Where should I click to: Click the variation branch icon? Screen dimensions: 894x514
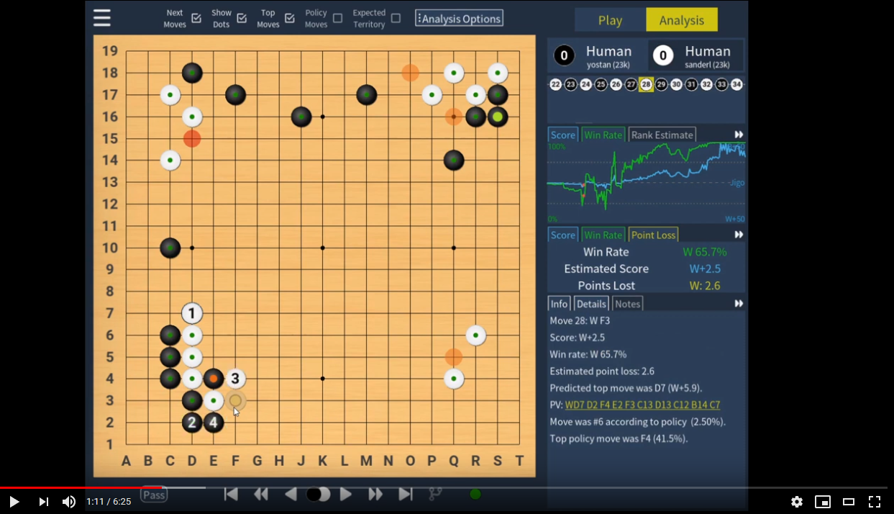435,494
